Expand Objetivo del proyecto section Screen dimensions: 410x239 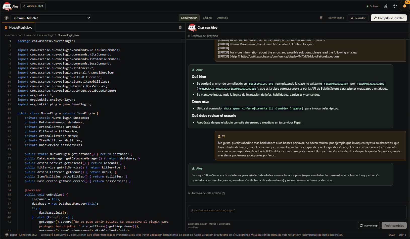(x=203, y=36)
